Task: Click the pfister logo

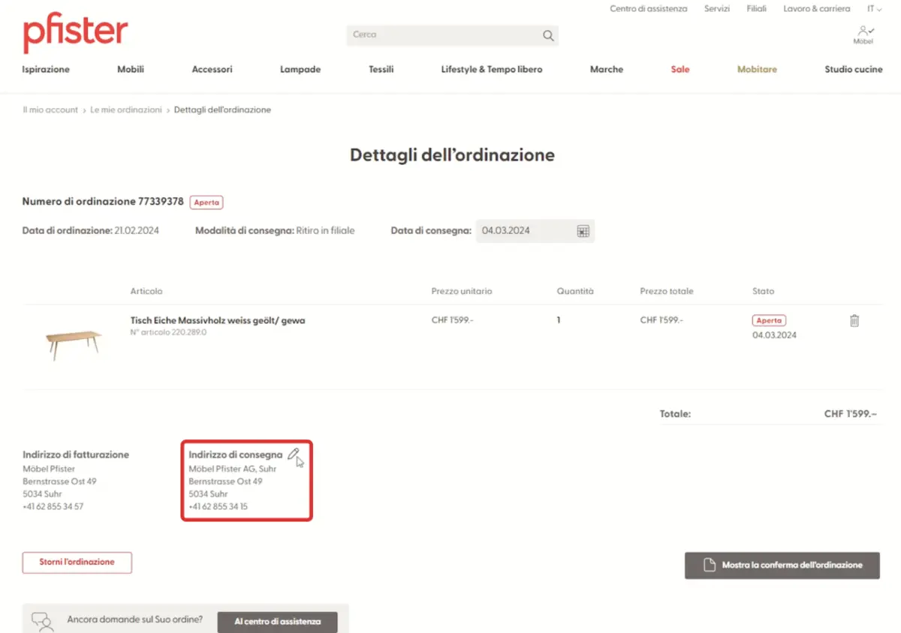Action: 75,34
